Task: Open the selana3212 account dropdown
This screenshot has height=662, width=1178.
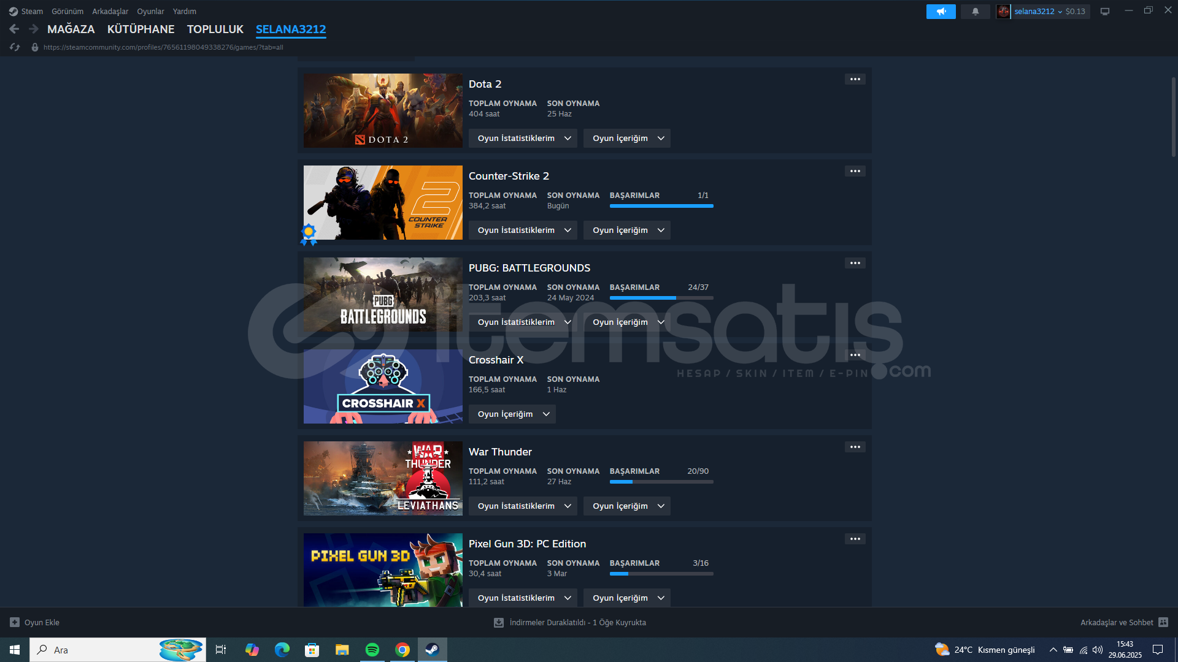Action: click(x=1038, y=12)
